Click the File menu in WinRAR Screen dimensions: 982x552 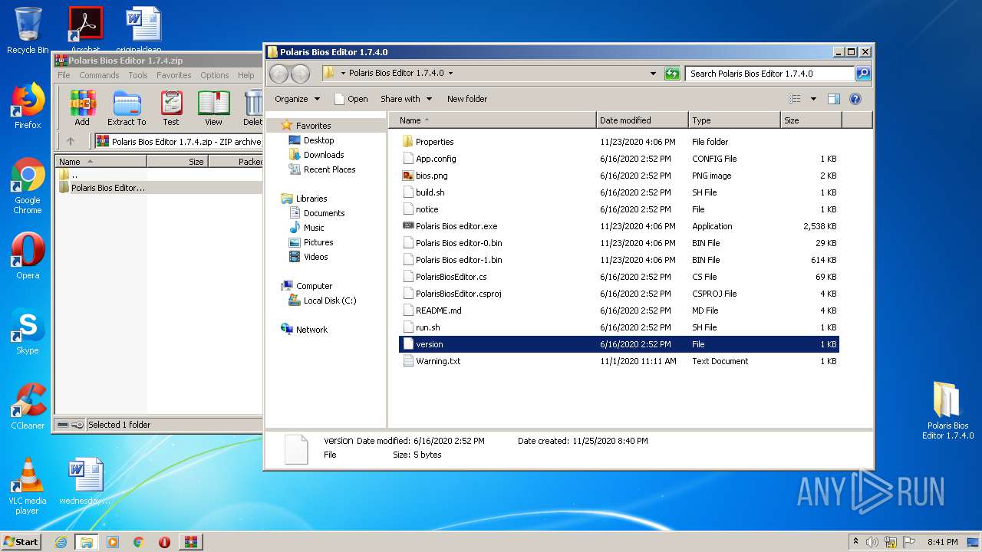[x=64, y=75]
